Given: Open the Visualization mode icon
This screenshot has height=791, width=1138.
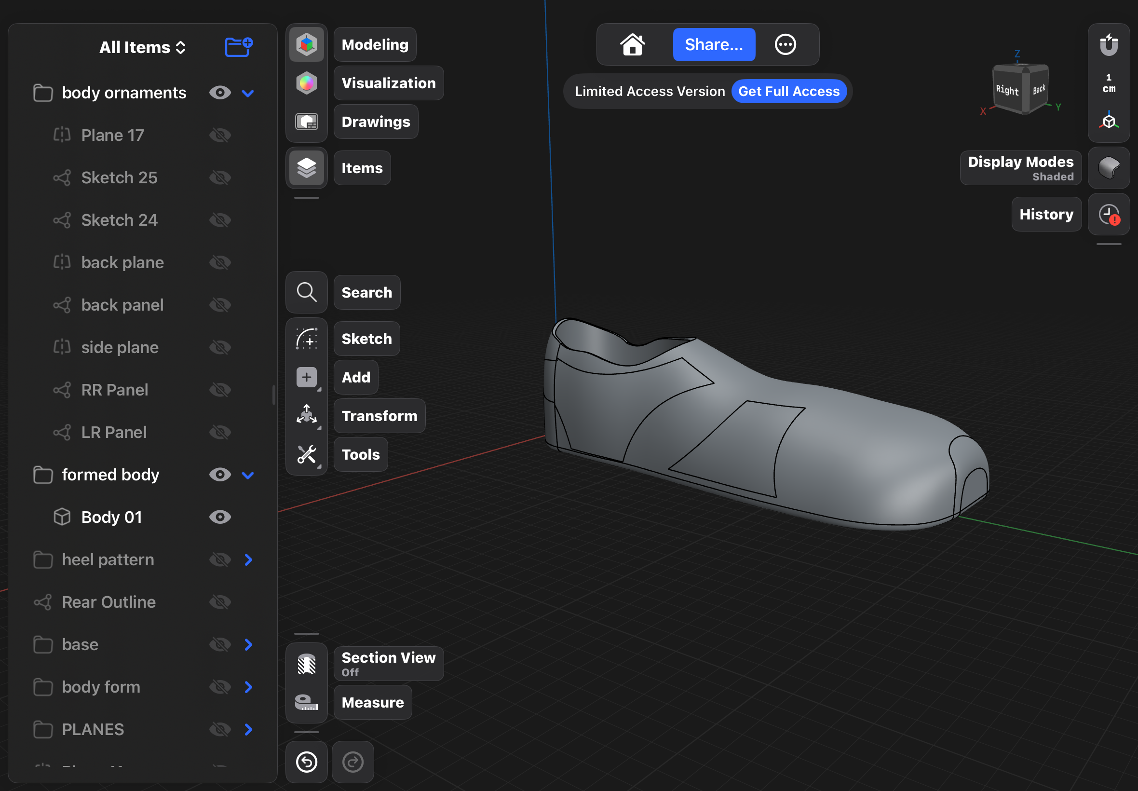Looking at the screenshot, I should click(306, 83).
